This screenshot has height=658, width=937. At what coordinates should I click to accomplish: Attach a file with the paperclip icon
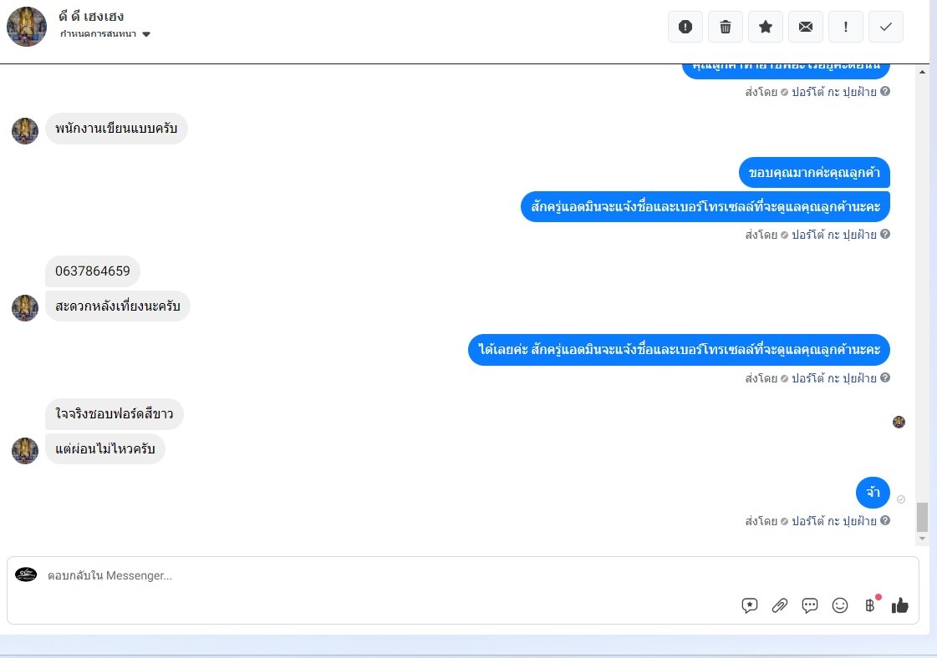tap(779, 605)
